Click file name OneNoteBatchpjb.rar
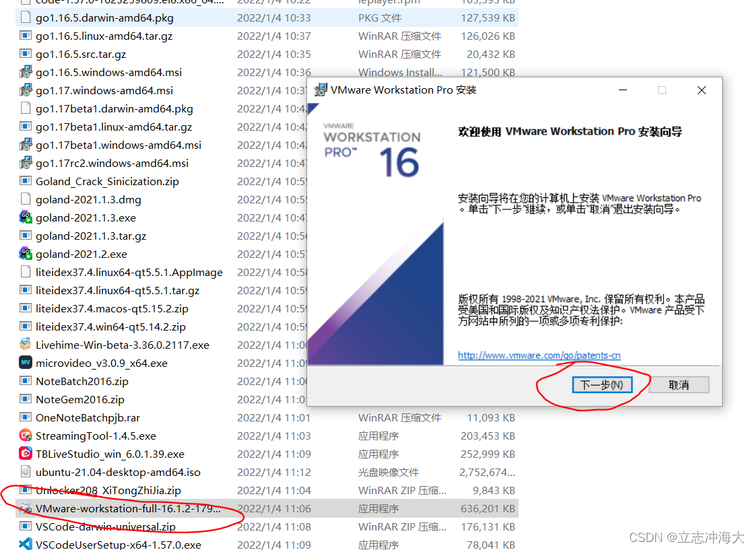Screen dimensions: 755x550 point(88,417)
